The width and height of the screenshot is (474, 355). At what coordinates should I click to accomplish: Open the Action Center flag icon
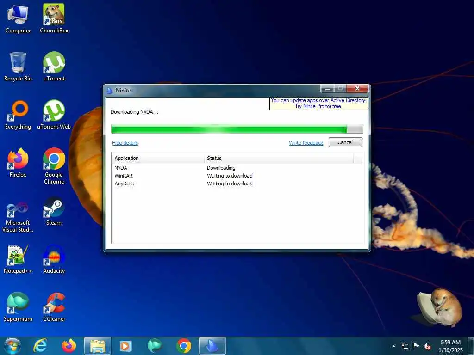tap(416, 346)
